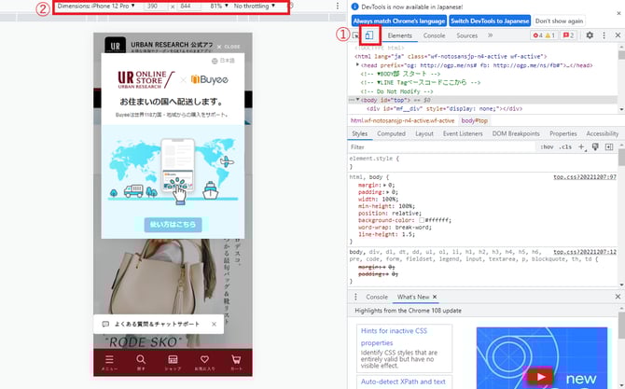Click the #ffffff background color swatch
The height and width of the screenshot is (389, 625).
tap(422, 220)
